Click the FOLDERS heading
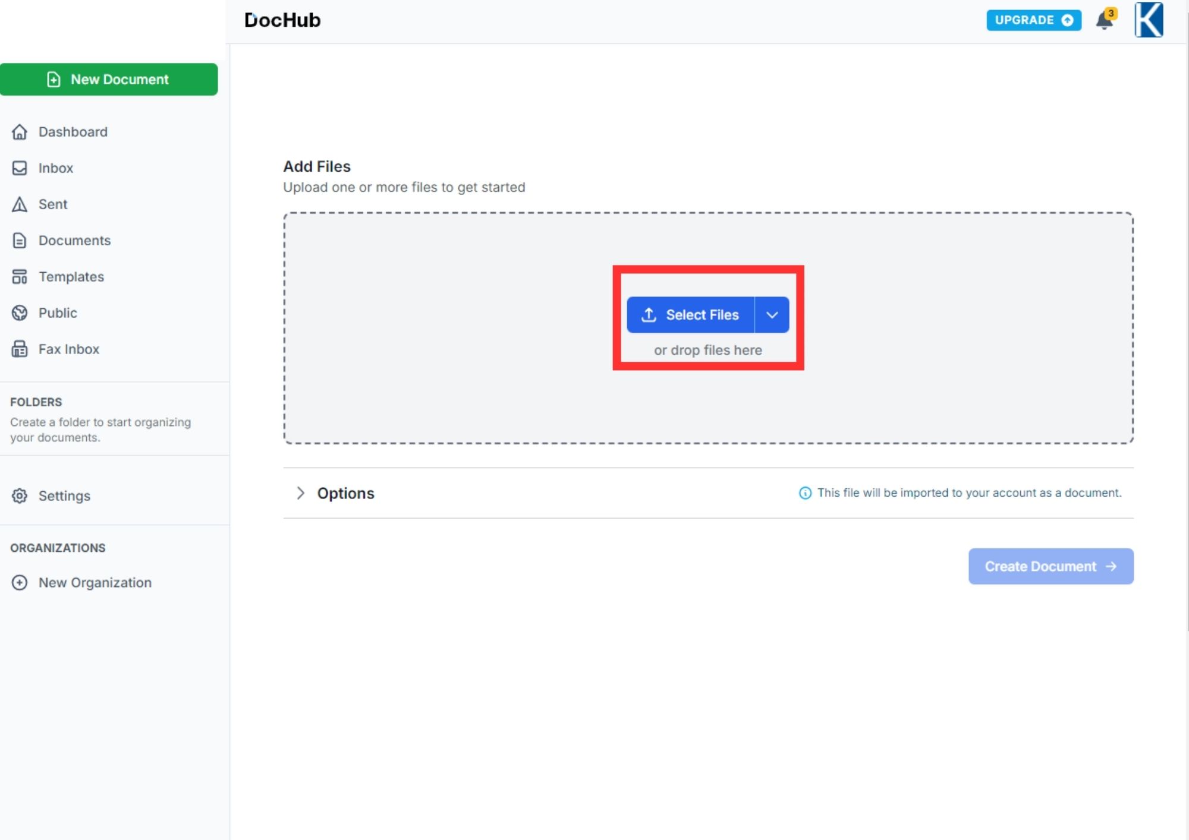This screenshot has height=840, width=1189. click(36, 402)
